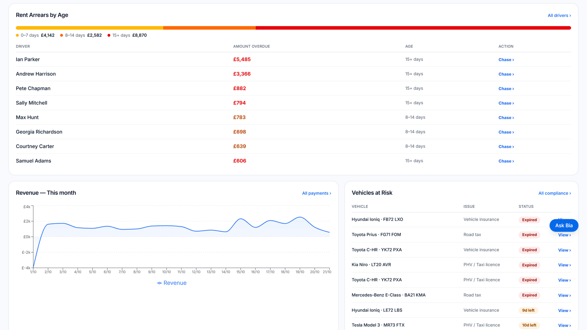Chase Sally Mitchell's arrears
587x330 pixels.
click(x=506, y=103)
